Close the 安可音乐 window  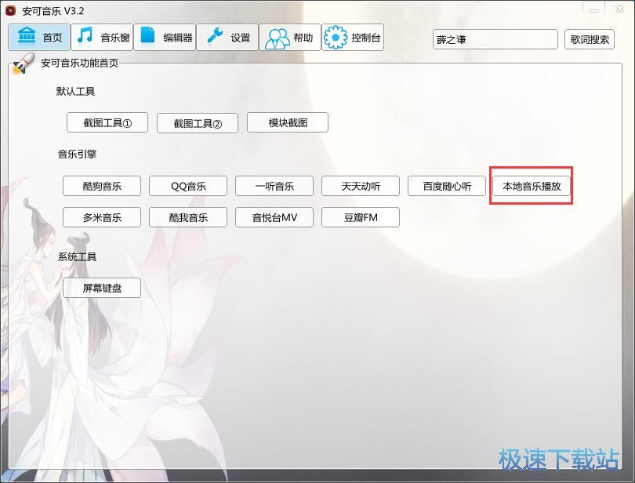[x=619, y=9]
